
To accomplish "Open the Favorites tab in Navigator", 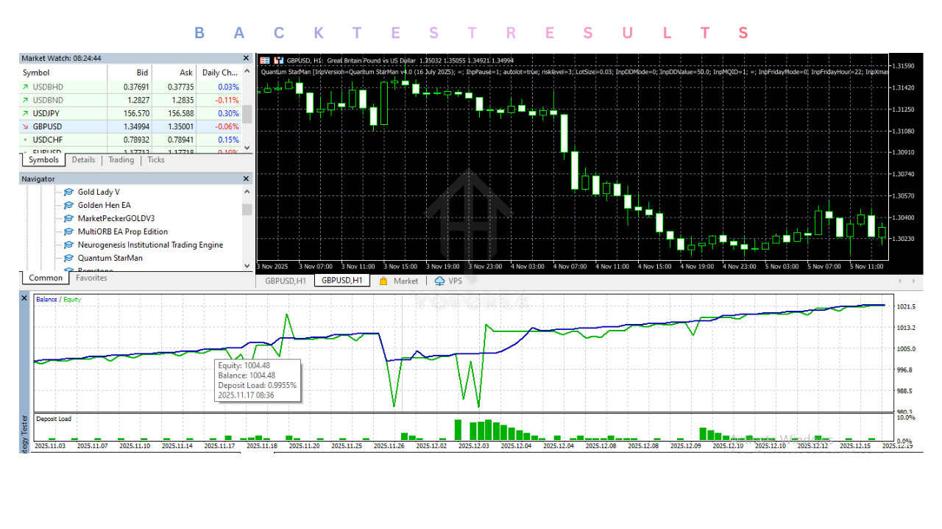I will 91,278.
